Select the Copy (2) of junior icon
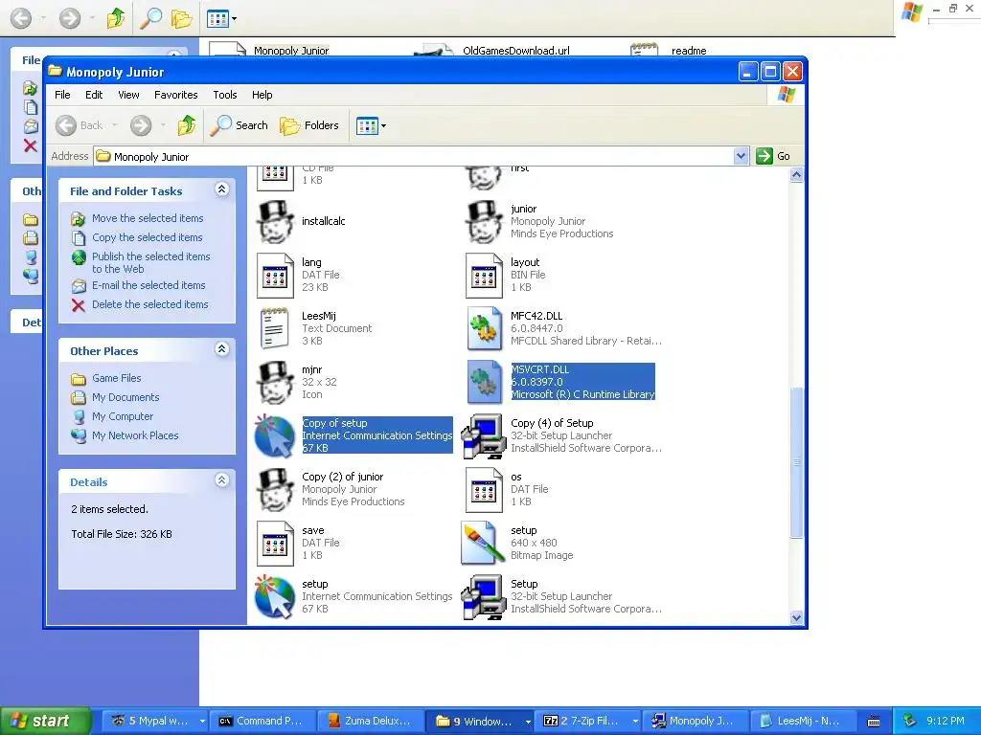The width and height of the screenshot is (981, 735). coord(275,490)
